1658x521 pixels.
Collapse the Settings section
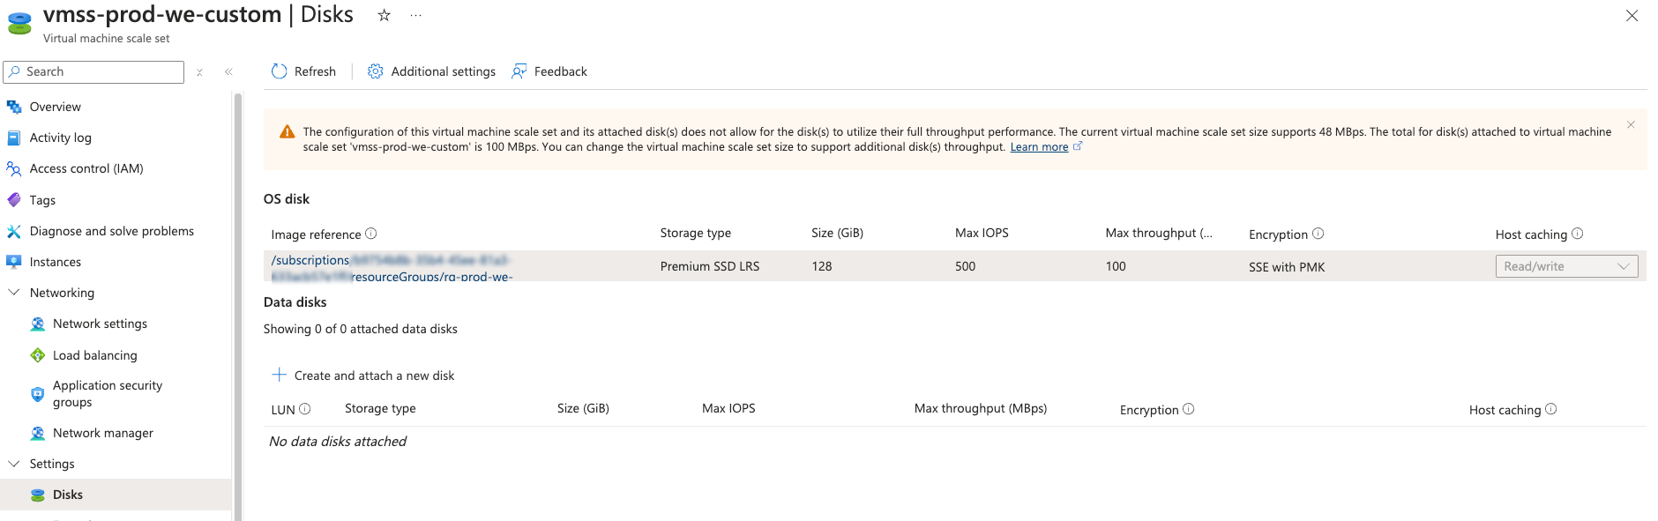[14, 464]
